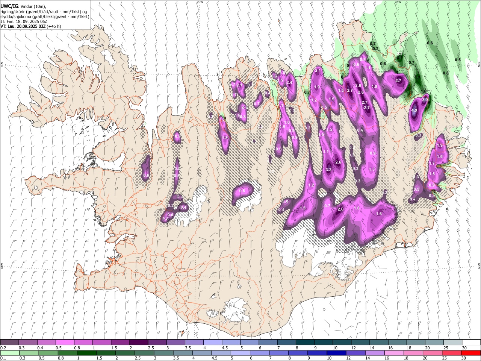Viewport: 481px width, 361px height.
Task: Select the navy blue rain swatch between 10 and 12
Action: 336,353
